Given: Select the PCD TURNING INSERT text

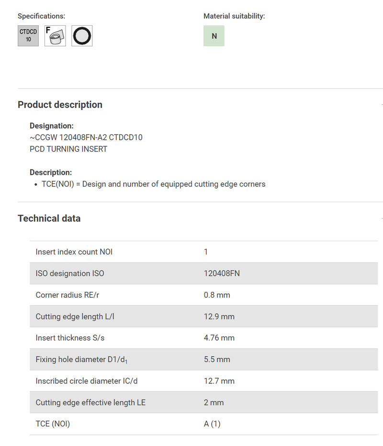Looking at the screenshot, I should click(68, 149).
